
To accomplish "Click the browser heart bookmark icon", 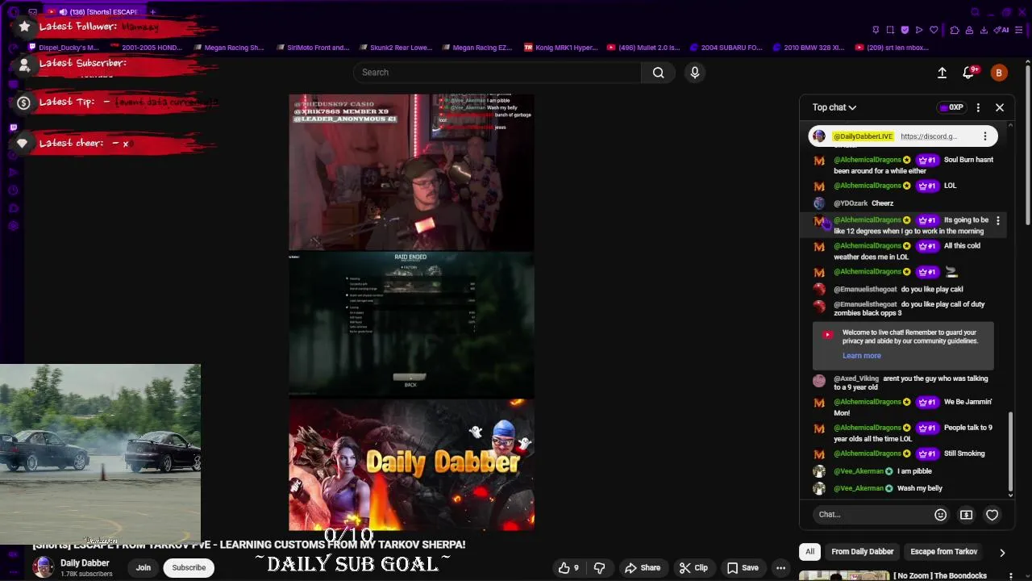I will [934, 30].
